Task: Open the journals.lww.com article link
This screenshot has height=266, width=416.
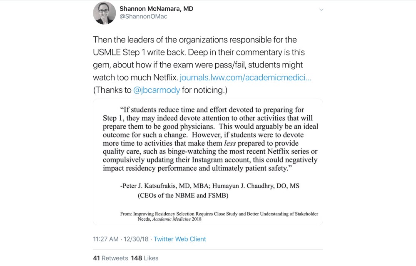Action: (x=245, y=77)
